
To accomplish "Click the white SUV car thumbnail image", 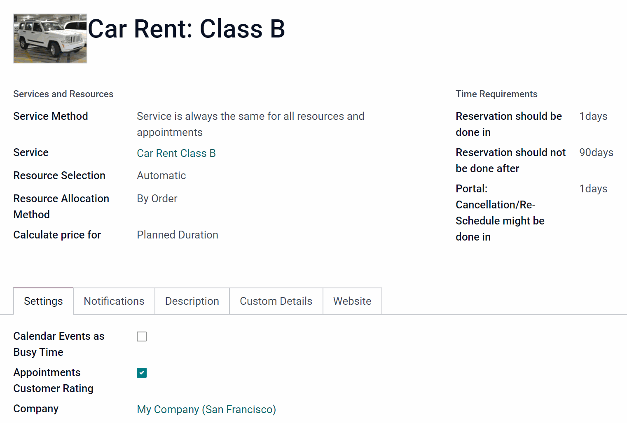I will tap(50, 38).
